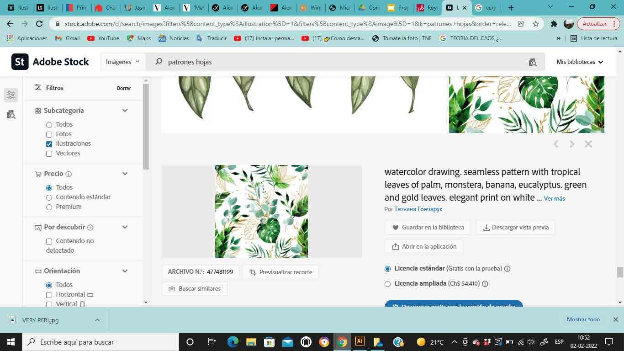Click the Adobe Stock logo
The width and height of the screenshot is (624, 351).
[x=50, y=62]
